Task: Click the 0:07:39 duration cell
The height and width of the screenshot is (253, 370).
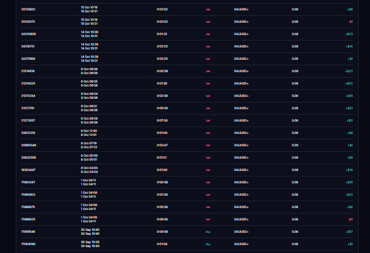Action: click(162, 121)
